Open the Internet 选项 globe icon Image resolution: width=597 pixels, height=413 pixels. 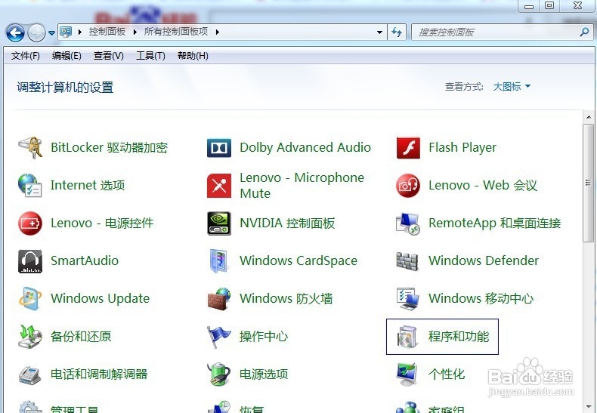pos(30,185)
